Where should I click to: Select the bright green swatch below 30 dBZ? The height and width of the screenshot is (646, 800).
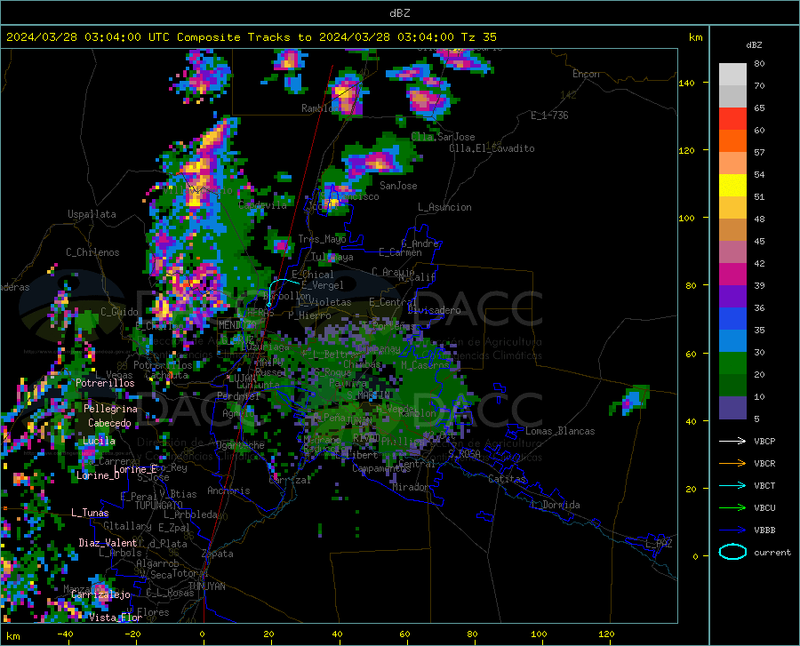pyautogui.click(x=732, y=363)
